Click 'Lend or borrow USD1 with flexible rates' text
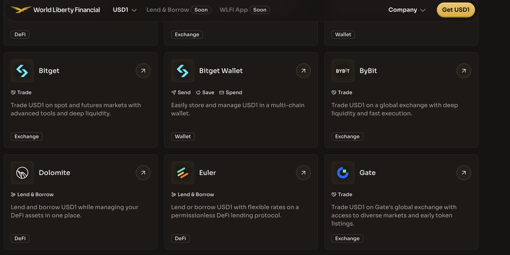This screenshot has height=255, width=510. 235,211
